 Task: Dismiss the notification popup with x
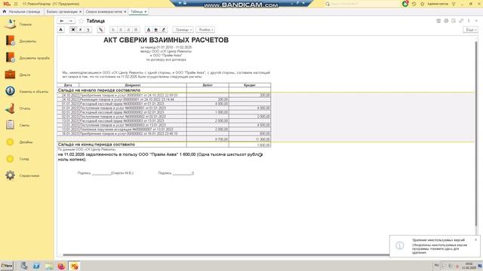tap(475, 239)
